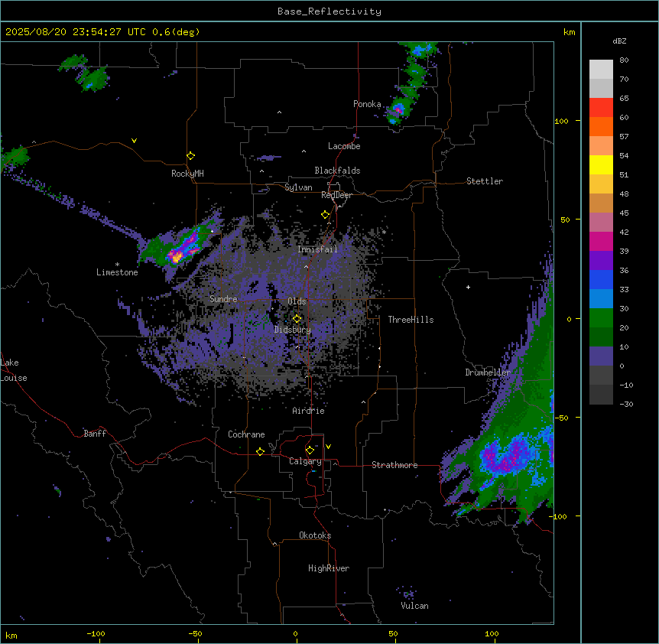Click the Innisfail city label

(x=317, y=249)
